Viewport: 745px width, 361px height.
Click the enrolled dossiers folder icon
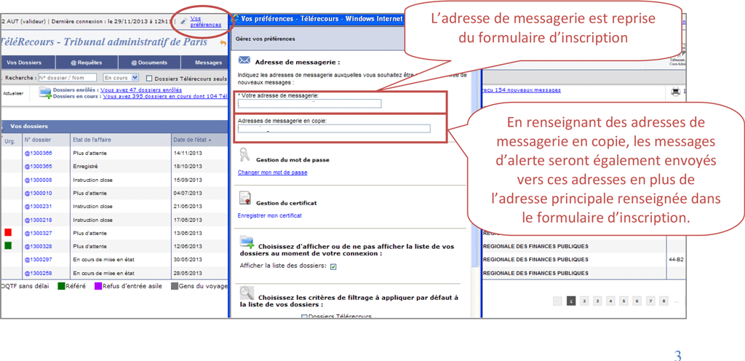coord(45,92)
